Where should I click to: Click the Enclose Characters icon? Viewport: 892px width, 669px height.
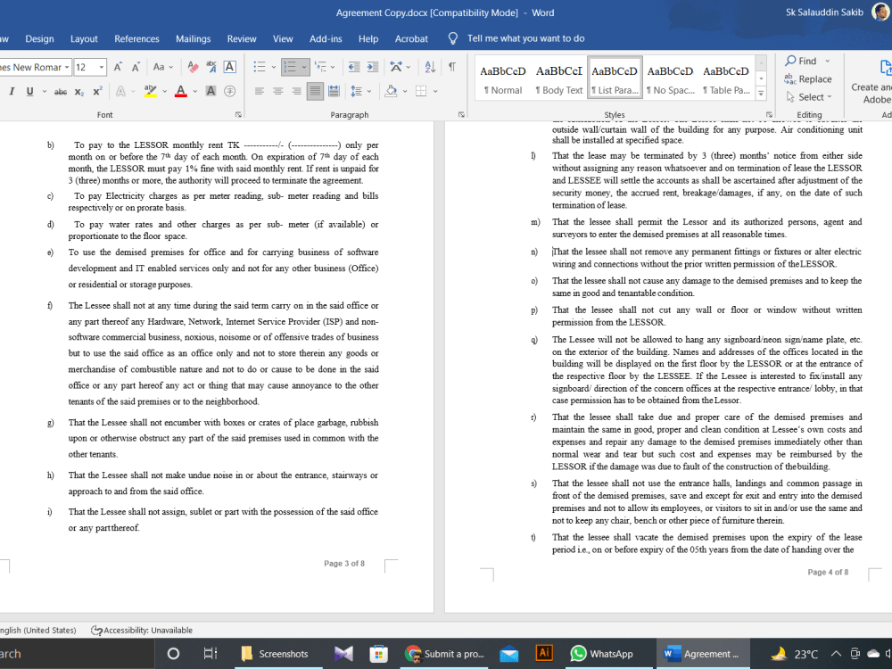coord(230,91)
